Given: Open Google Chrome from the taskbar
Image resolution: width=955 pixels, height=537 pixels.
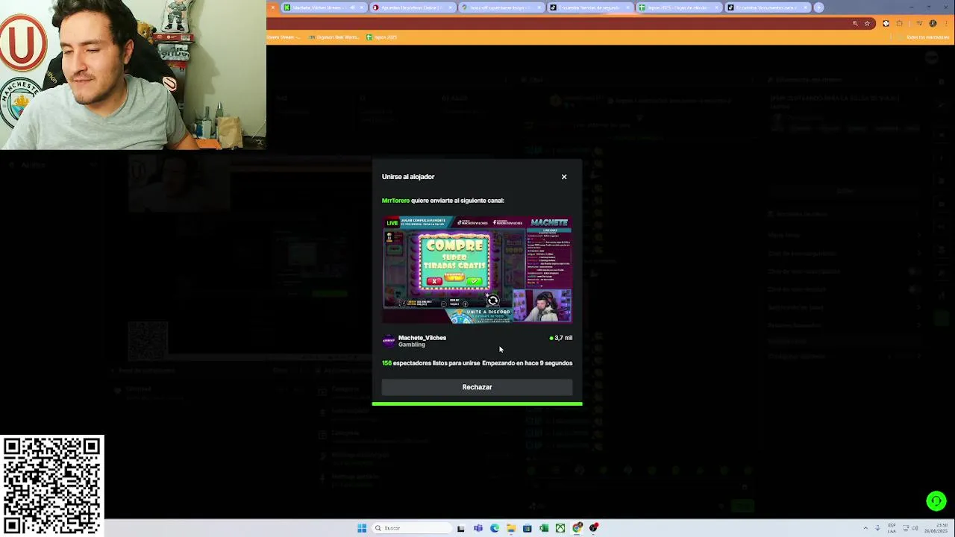Looking at the screenshot, I should [577, 528].
